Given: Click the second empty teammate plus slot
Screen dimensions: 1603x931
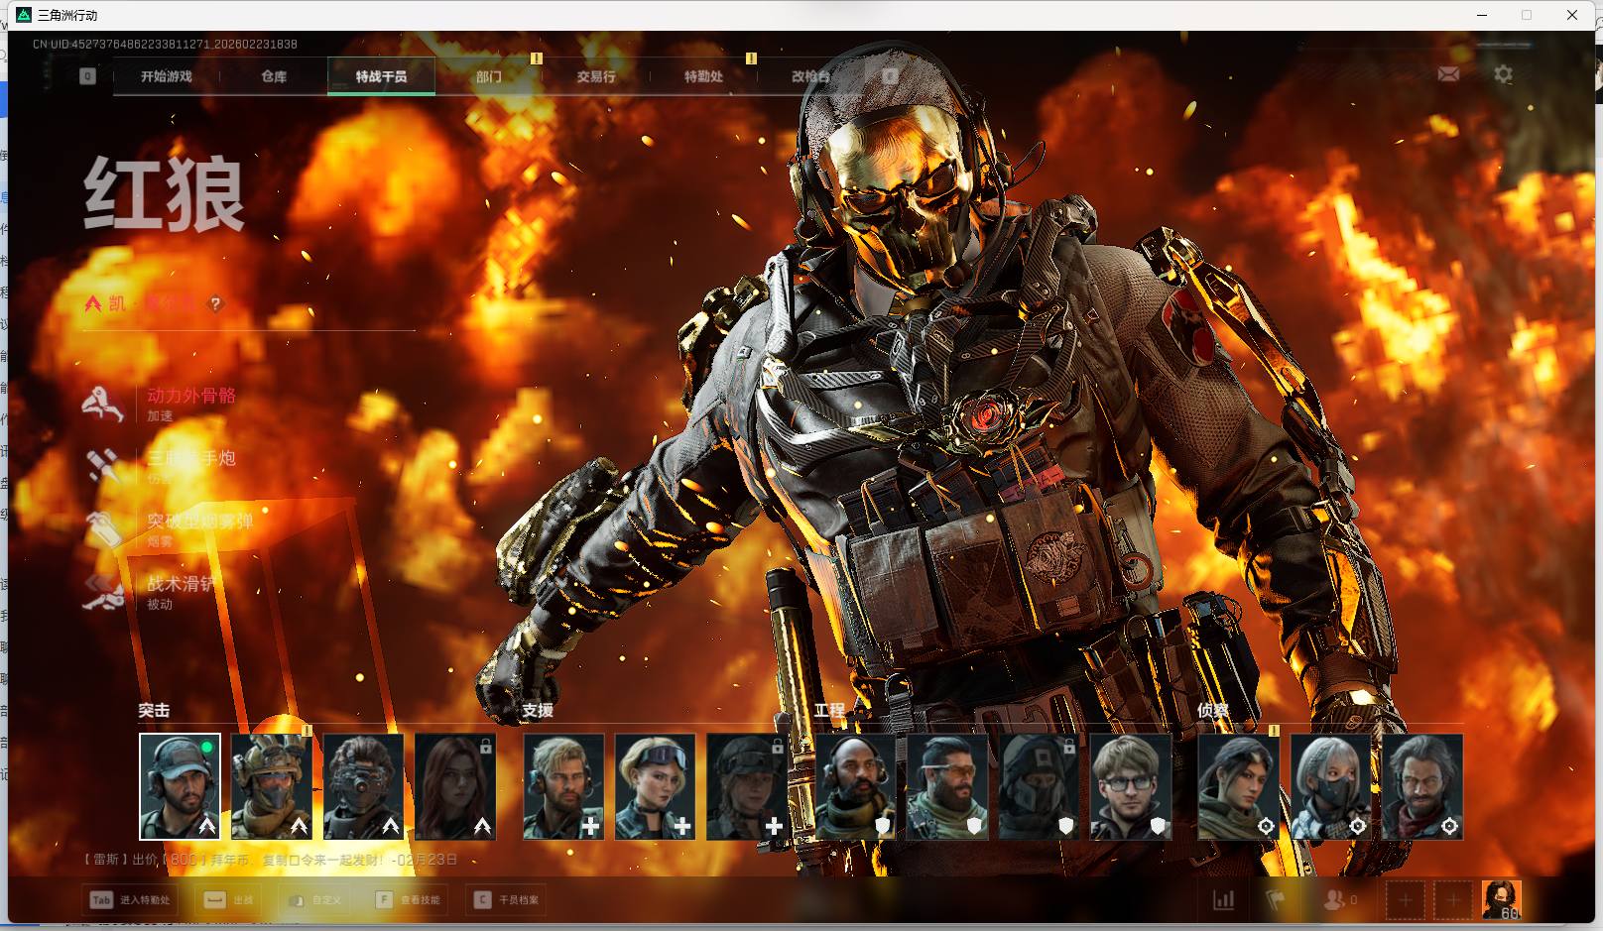Looking at the screenshot, I should (x=1452, y=899).
